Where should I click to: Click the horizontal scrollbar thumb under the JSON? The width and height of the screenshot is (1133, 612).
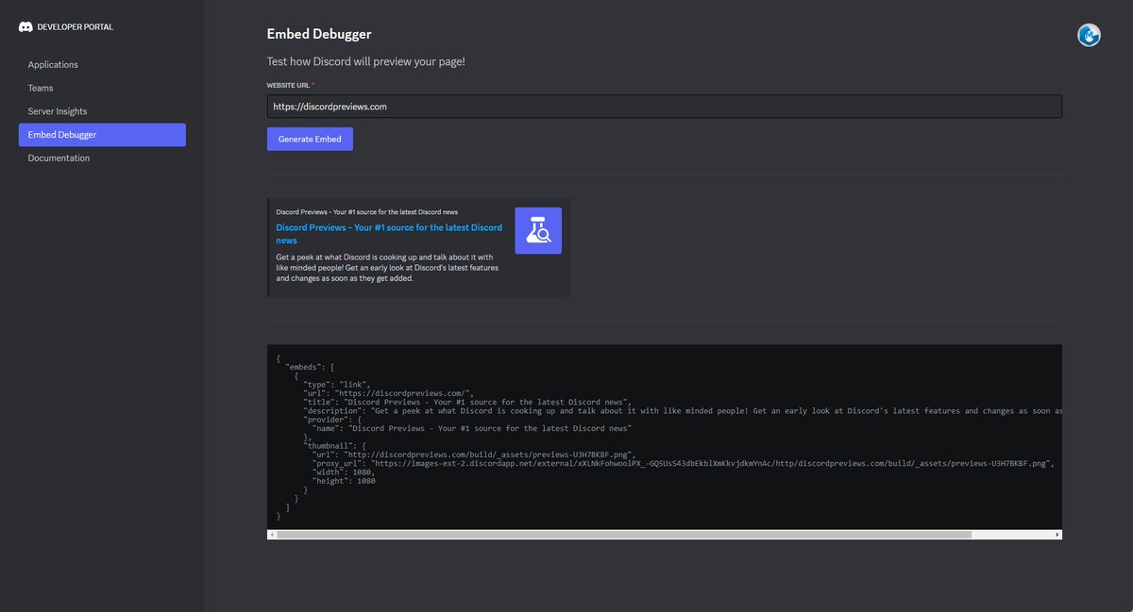[623, 535]
